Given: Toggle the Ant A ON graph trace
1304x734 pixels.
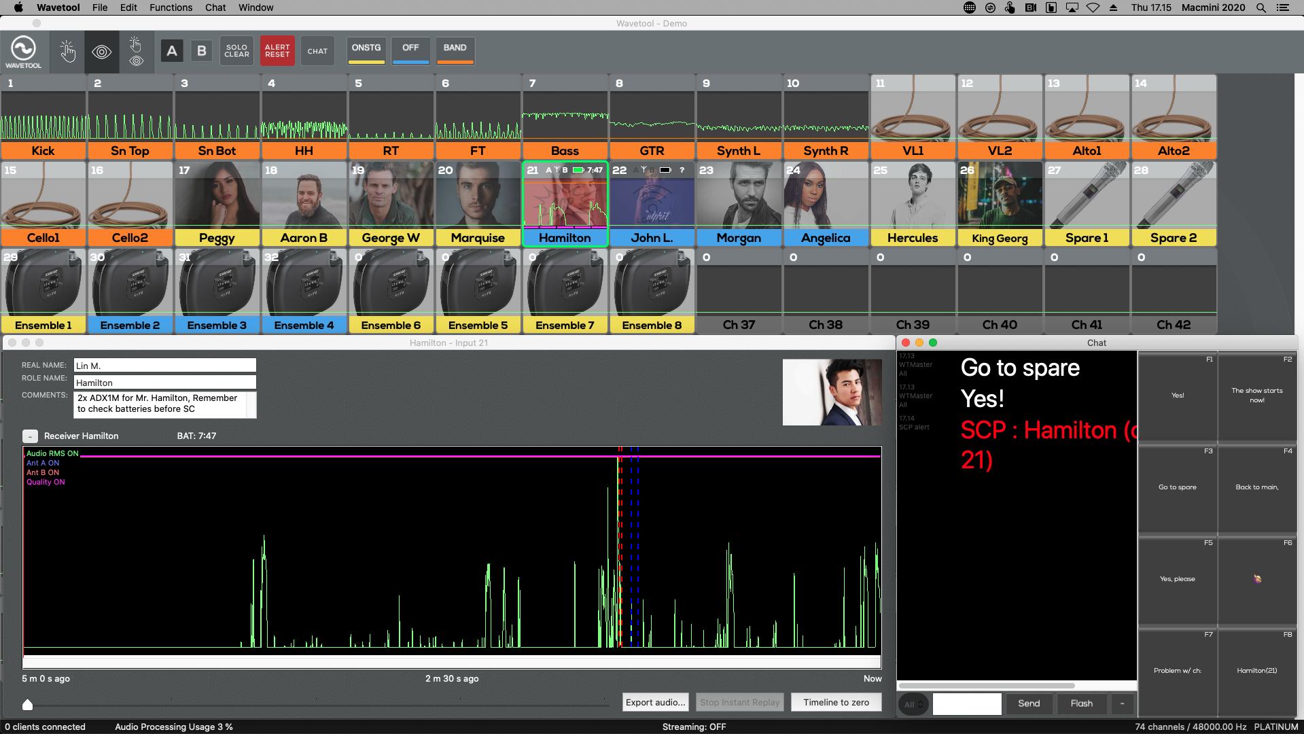Looking at the screenshot, I should pyautogui.click(x=43, y=463).
